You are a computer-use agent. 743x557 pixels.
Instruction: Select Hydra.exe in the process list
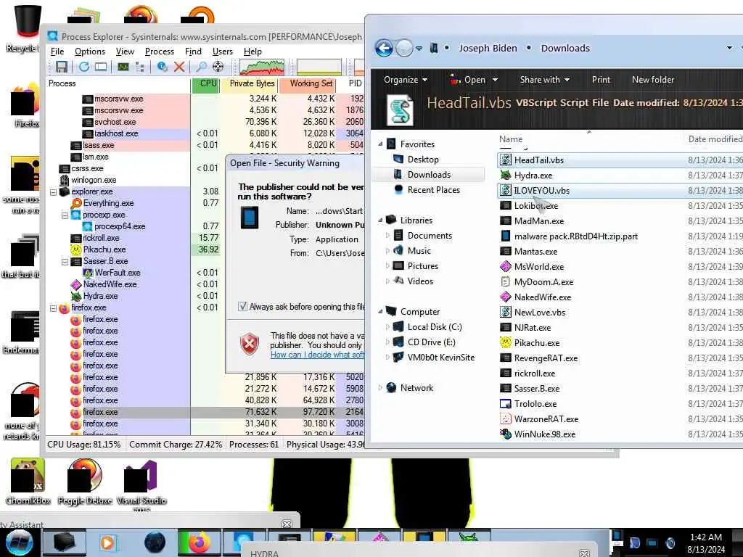pos(100,296)
